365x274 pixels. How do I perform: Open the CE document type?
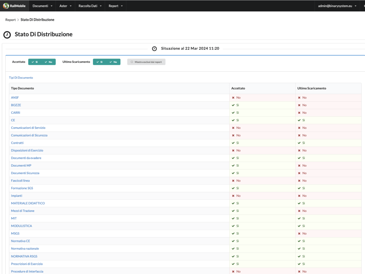point(13,120)
